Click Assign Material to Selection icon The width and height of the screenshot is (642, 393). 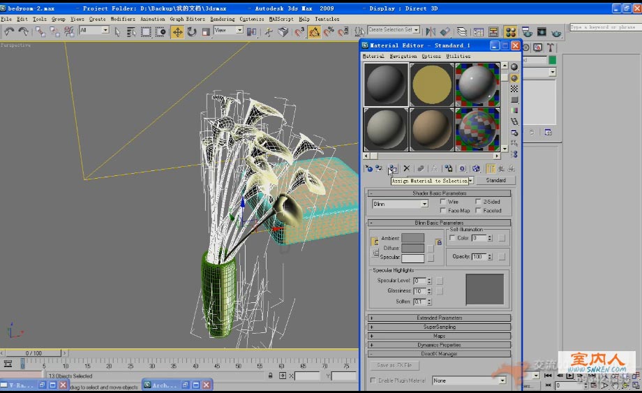pyautogui.click(x=393, y=169)
